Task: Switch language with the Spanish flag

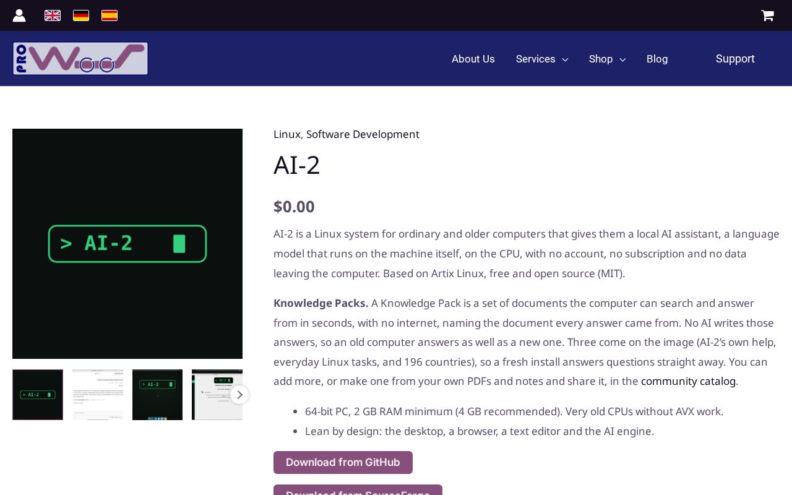Action: click(110, 15)
